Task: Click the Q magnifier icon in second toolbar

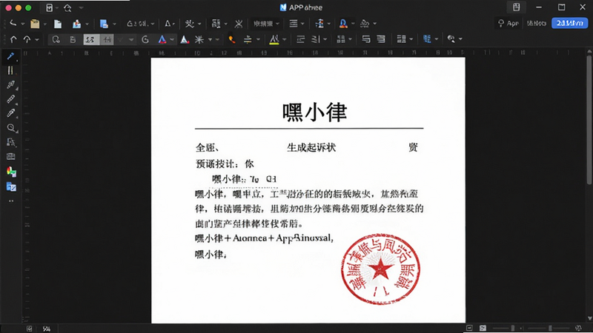Action: tap(56, 39)
